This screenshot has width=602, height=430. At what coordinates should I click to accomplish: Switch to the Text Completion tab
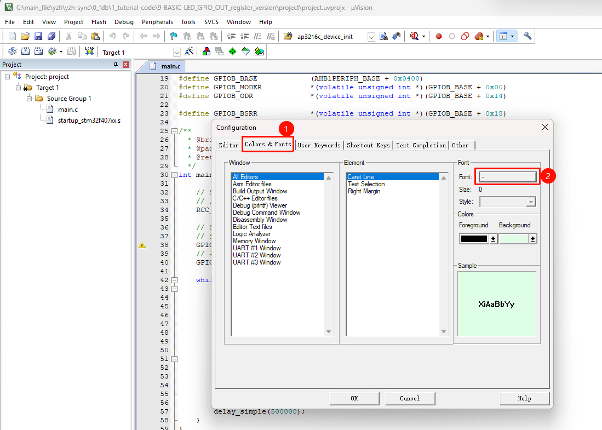(x=421, y=145)
